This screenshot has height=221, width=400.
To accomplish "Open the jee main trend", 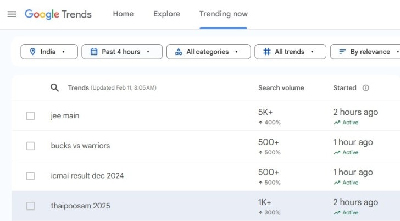I will tap(65, 116).
